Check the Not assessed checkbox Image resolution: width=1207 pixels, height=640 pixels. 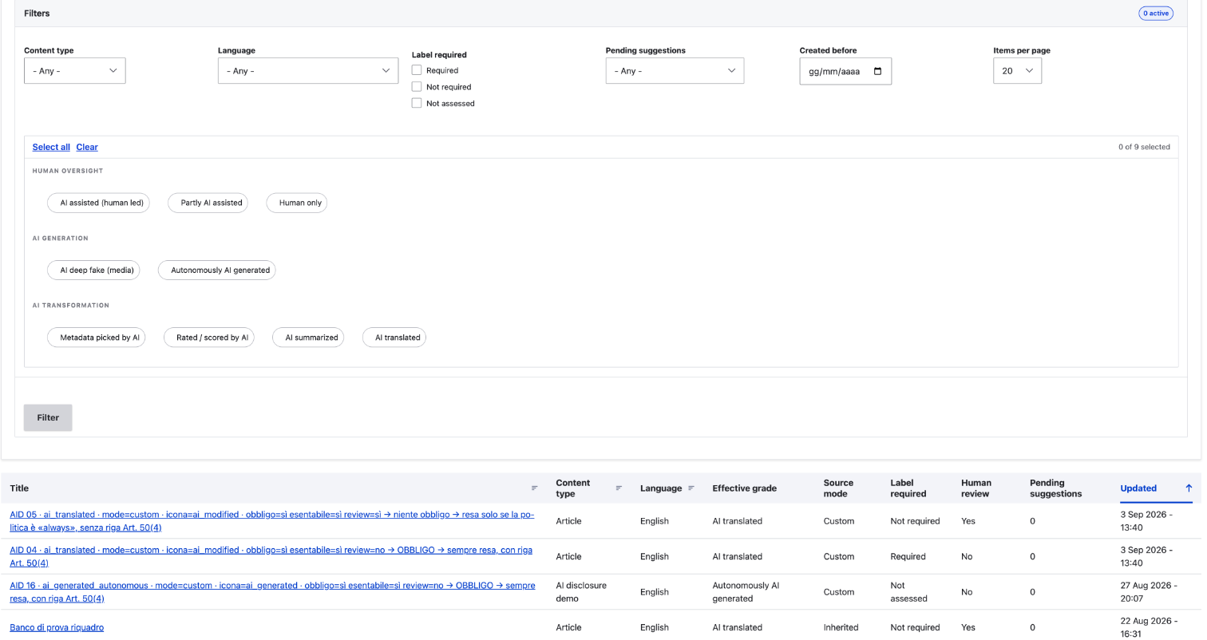tap(417, 103)
